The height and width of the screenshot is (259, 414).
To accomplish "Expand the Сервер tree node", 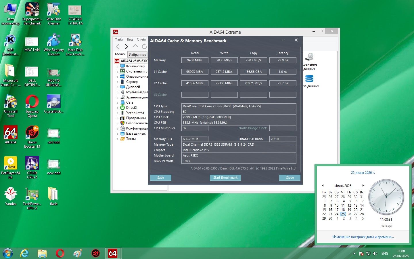I will pos(117,82).
